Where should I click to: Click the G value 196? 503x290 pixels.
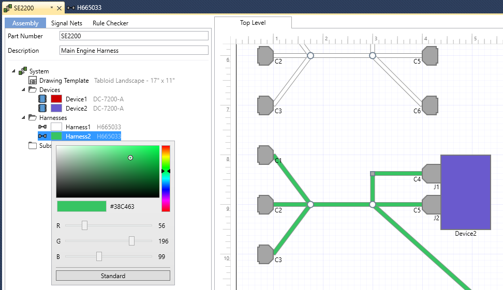pos(164,241)
